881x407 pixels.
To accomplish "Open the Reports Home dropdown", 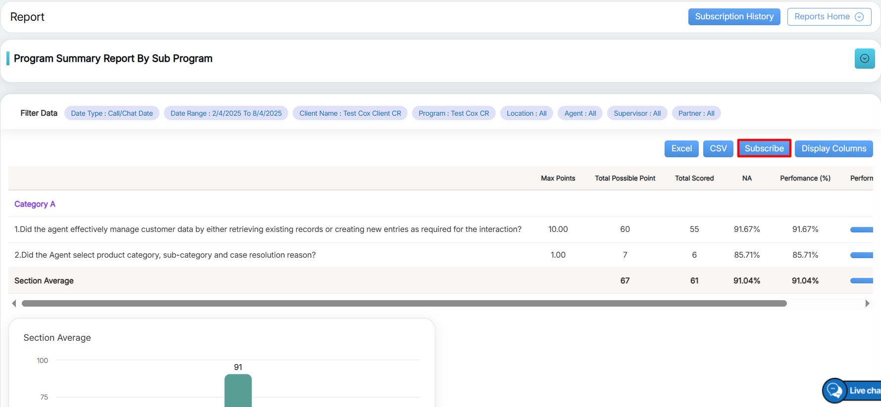I will pyautogui.click(x=829, y=17).
